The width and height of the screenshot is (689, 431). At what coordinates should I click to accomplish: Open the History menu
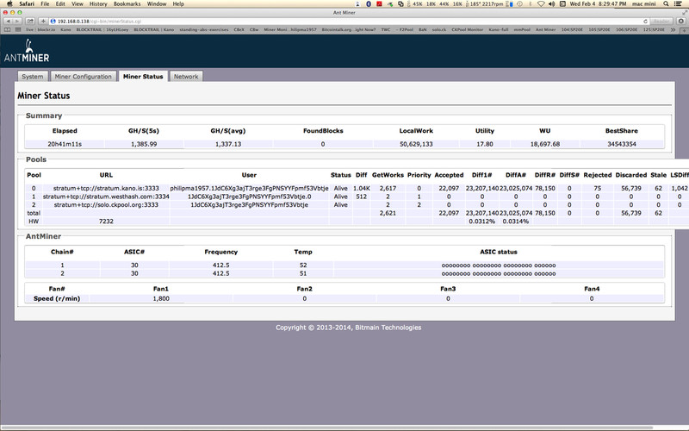[x=98, y=3]
